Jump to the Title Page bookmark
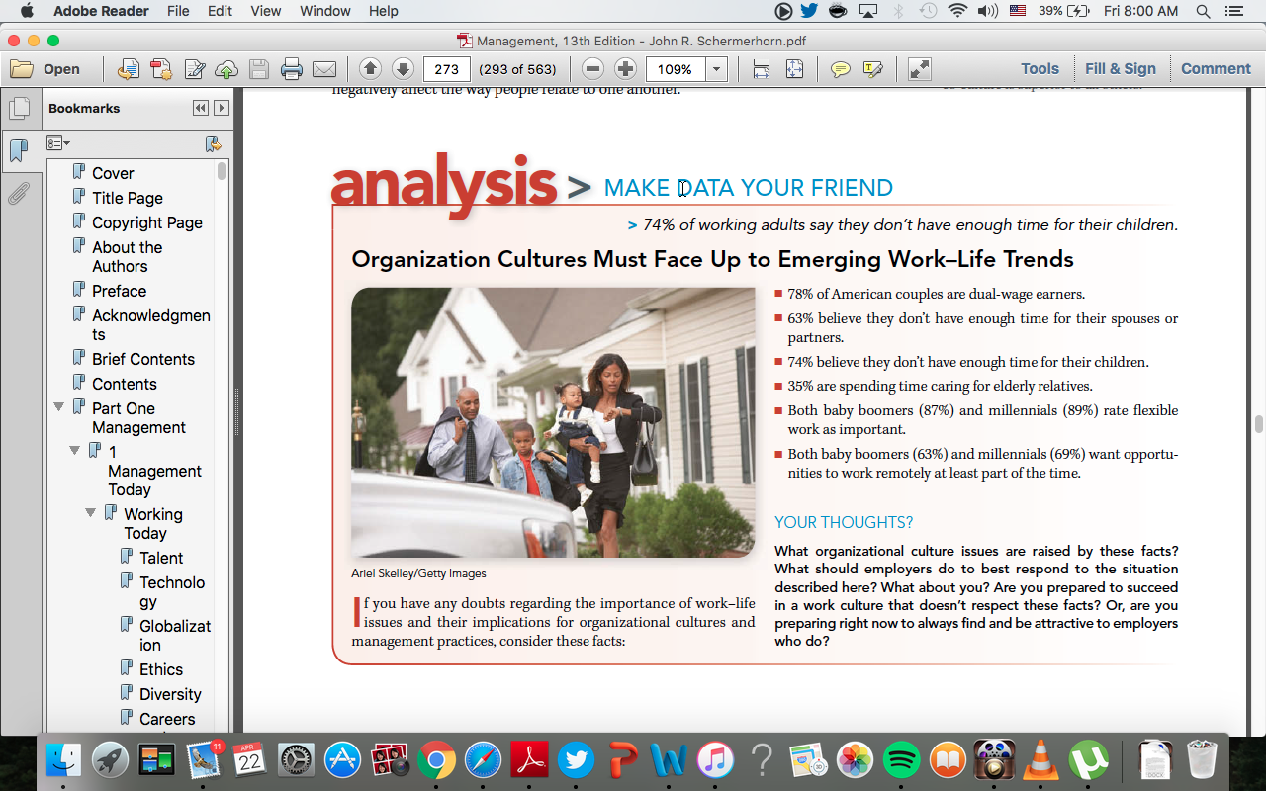 (128, 198)
